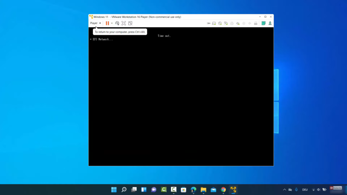347x195 pixels.
Task: Open the Player menu
Action: tap(95, 23)
